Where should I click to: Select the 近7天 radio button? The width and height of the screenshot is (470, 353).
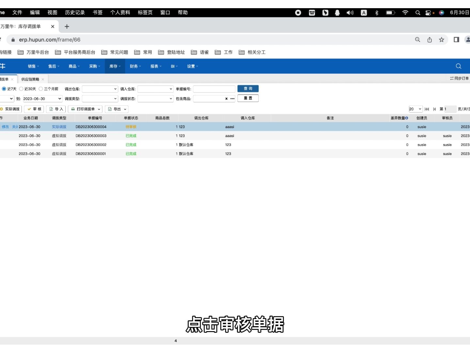pyautogui.click(x=4, y=88)
